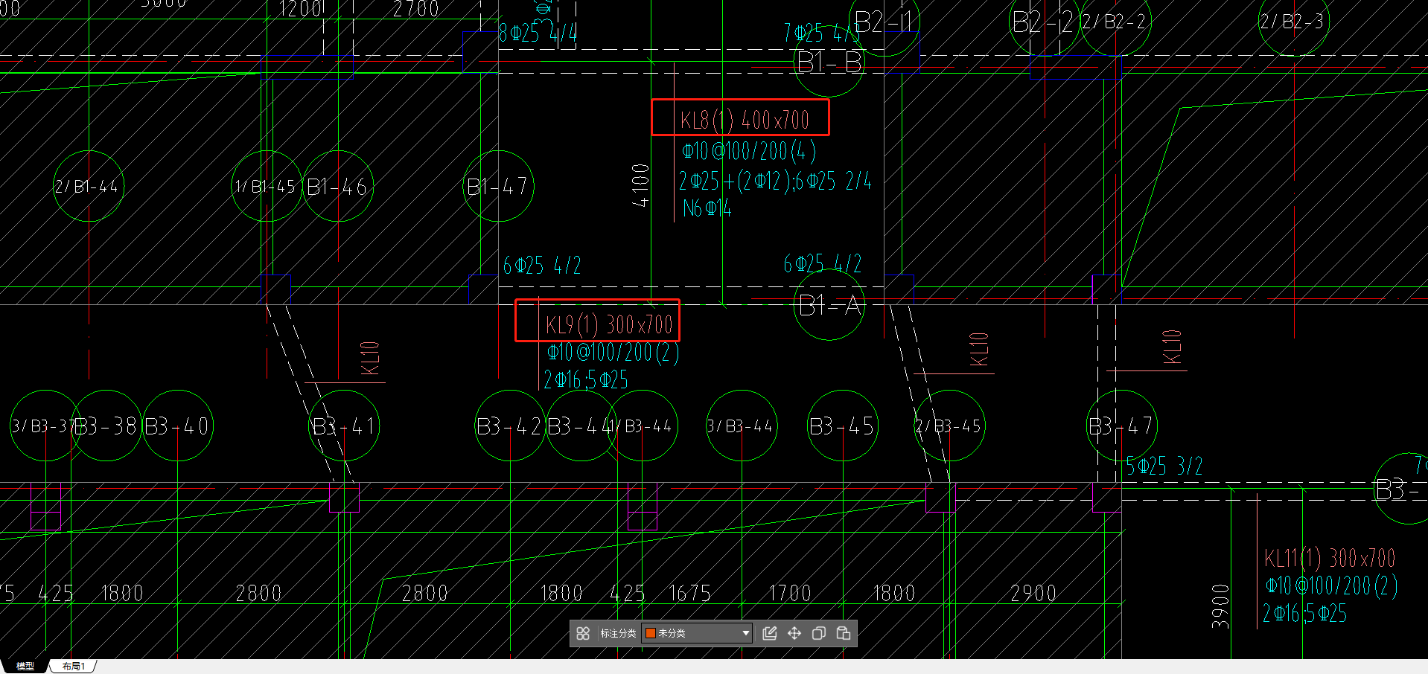Click the 1700 dimension value
The image size is (1428, 674).
click(x=789, y=593)
